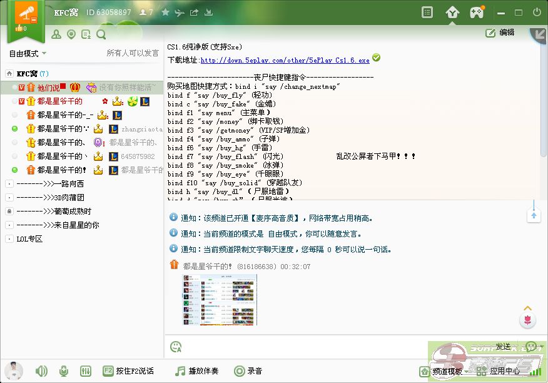Open the 自由模式 mode dropdown
Screen dimensions: 548x383
tap(28, 53)
